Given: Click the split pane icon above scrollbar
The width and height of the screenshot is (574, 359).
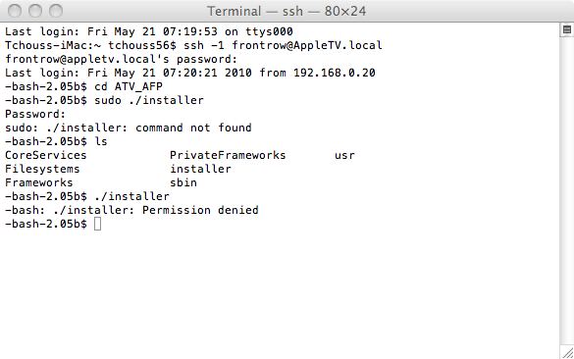Looking at the screenshot, I should [x=567, y=30].
